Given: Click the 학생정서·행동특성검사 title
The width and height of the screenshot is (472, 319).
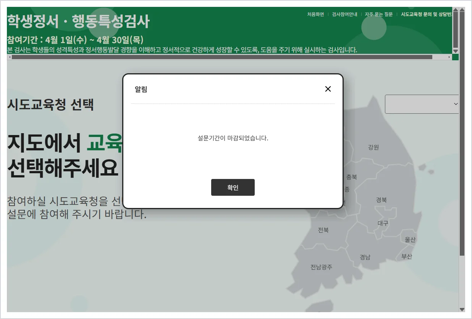Looking at the screenshot, I should point(78,22).
